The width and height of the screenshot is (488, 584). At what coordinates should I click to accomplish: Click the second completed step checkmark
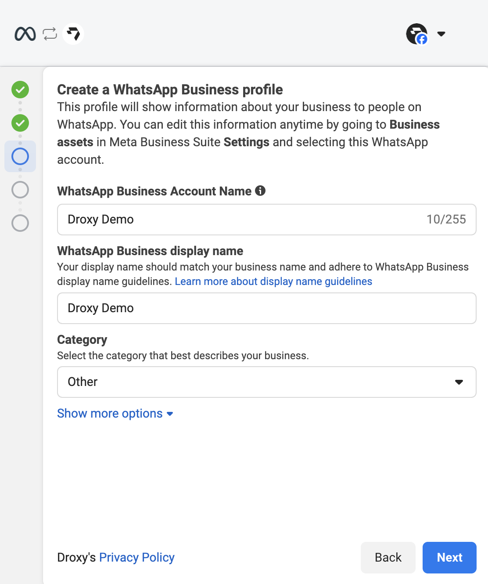click(20, 123)
